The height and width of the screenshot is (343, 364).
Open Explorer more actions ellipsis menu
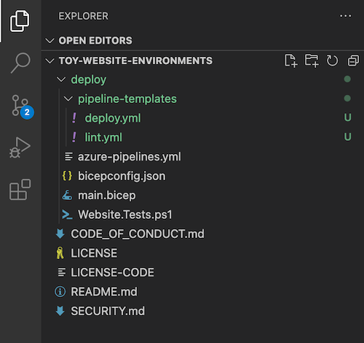pos(345,16)
